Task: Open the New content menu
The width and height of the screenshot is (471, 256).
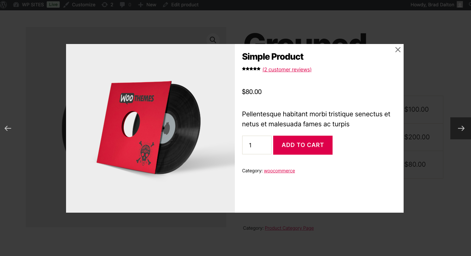Action: point(147,5)
